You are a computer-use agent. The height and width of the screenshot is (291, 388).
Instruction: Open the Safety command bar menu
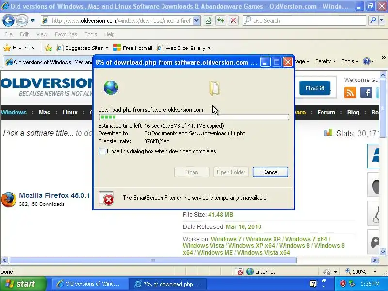tap(325, 61)
